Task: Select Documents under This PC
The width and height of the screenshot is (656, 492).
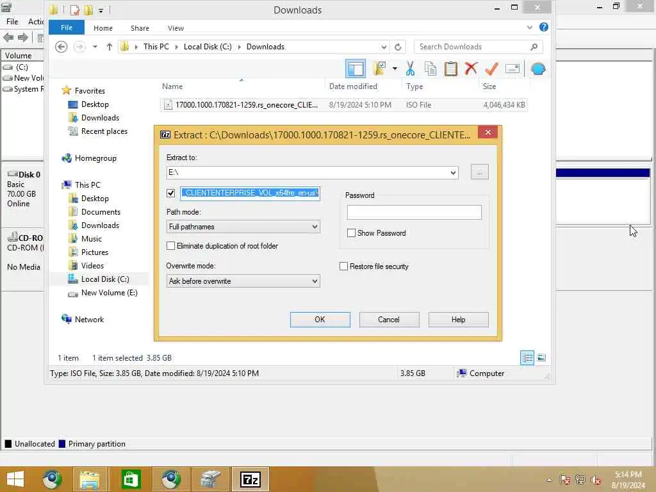Action: (x=94, y=211)
